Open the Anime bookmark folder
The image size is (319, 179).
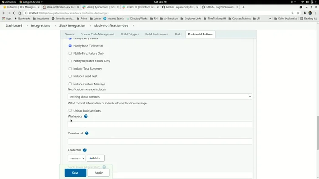pyautogui.click(x=82, y=19)
